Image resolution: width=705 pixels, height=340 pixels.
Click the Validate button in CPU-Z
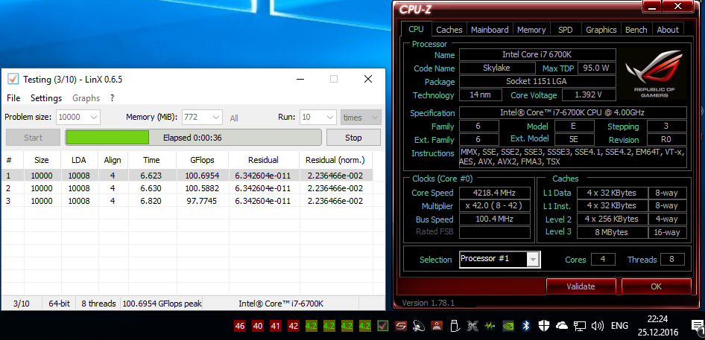581,286
